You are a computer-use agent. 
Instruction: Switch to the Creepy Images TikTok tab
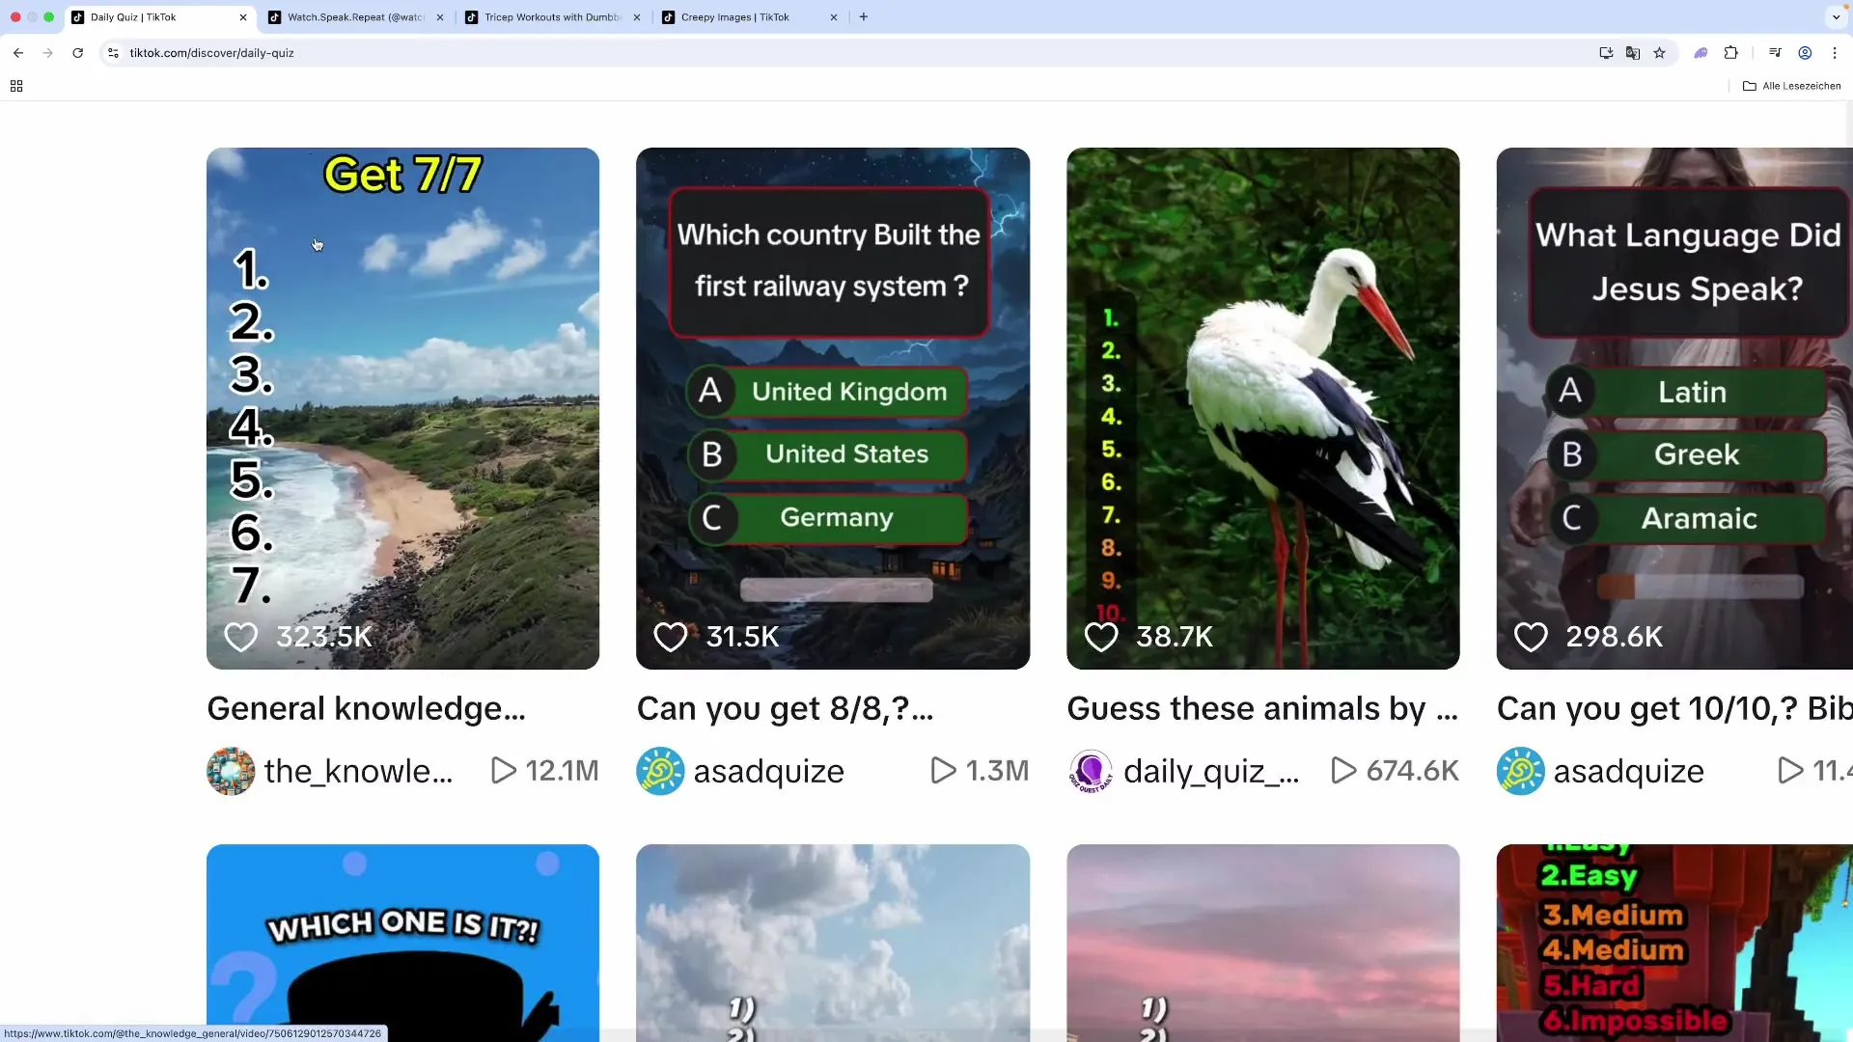[x=733, y=16]
